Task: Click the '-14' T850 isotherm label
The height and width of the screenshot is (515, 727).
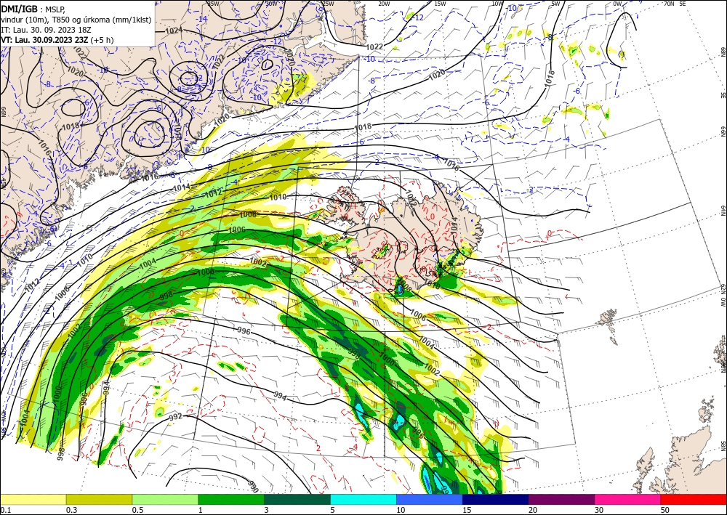Action: coord(202,19)
